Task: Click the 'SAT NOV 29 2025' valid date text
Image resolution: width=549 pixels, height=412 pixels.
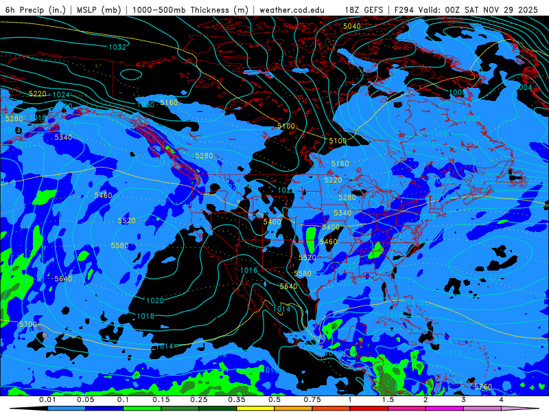Action: click(501, 10)
